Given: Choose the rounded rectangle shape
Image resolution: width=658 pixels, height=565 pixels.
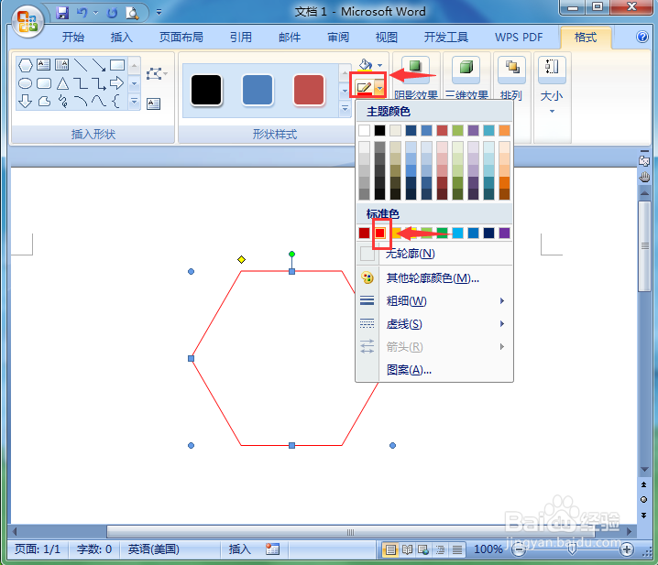Looking at the screenshot, I should 44,83.
